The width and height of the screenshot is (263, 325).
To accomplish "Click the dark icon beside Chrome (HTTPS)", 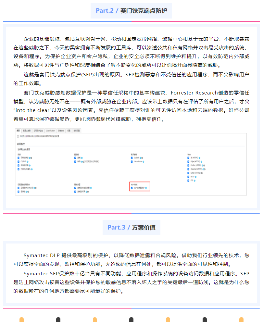I will tap(205, 169).
